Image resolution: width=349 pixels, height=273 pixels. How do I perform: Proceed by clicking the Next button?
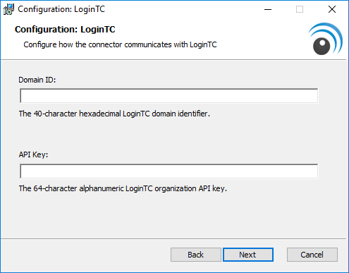point(248,255)
